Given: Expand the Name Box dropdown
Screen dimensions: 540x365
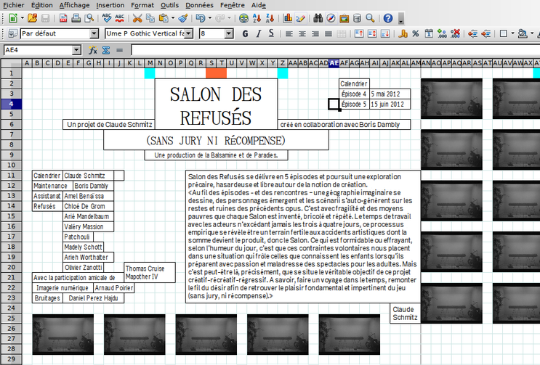Looking at the screenshot, I should [76, 50].
